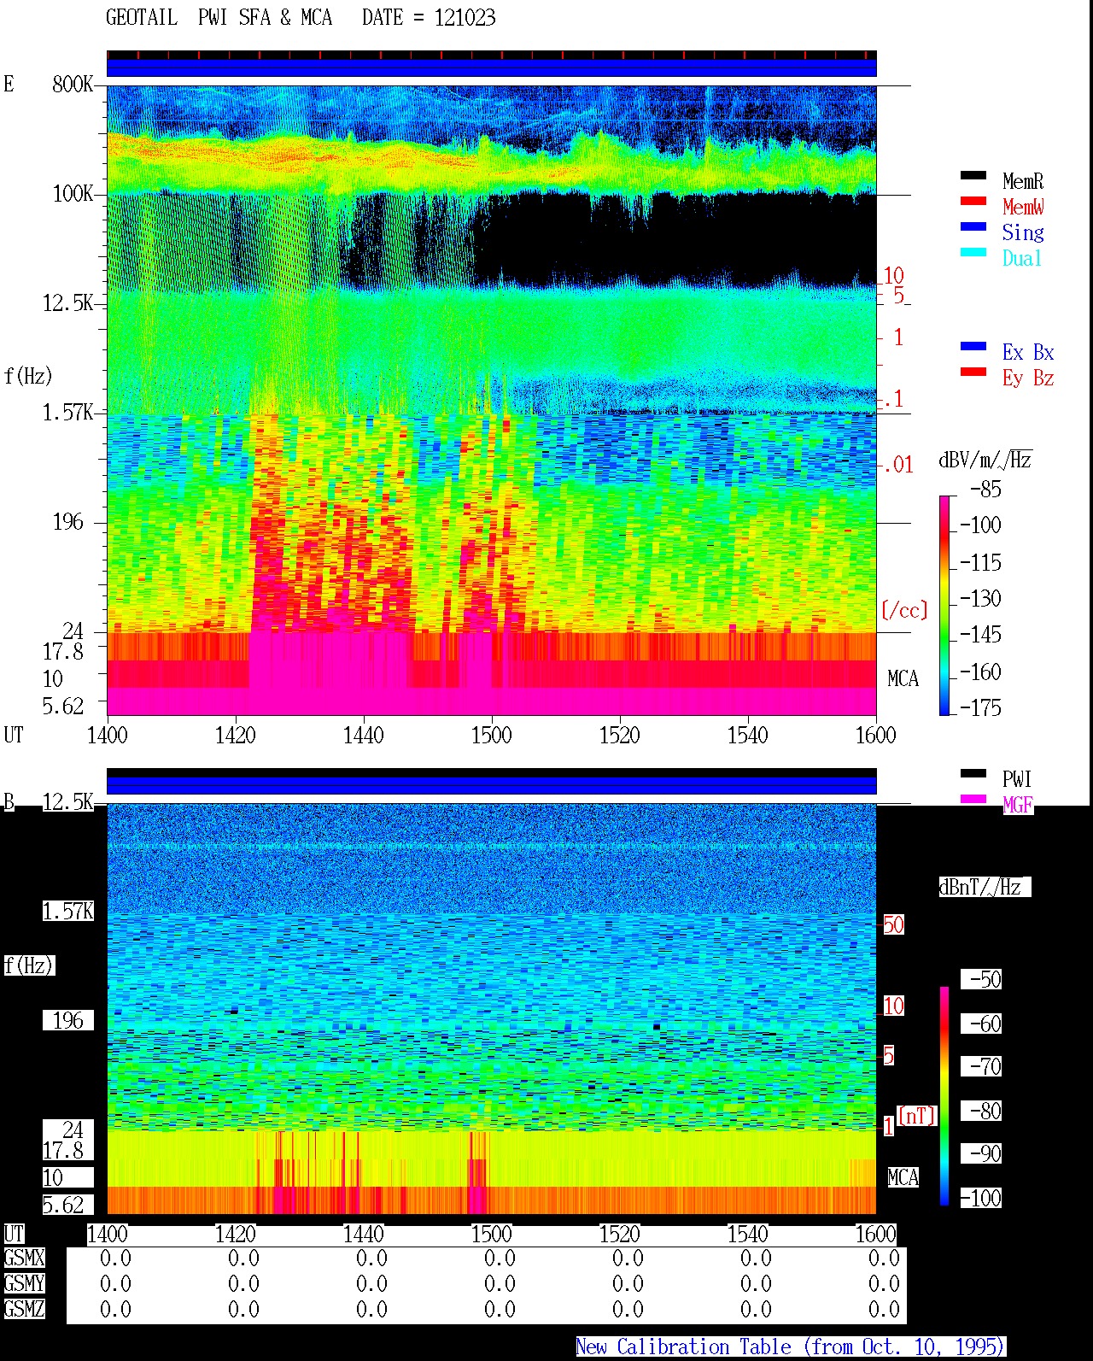The width and height of the screenshot is (1093, 1361).
Task: Click the GSMY row label
Action: (25, 1283)
